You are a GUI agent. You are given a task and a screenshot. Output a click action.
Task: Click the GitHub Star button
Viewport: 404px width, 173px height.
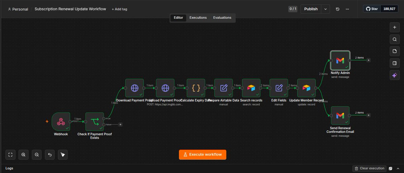(372, 9)
